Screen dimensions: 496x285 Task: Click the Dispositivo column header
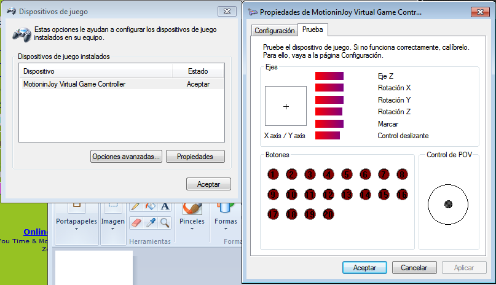pos(95,71)
